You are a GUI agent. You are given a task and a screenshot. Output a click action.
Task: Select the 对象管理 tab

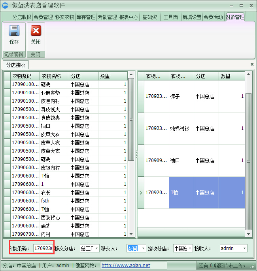pyautogui.click(x=235, y=17)
